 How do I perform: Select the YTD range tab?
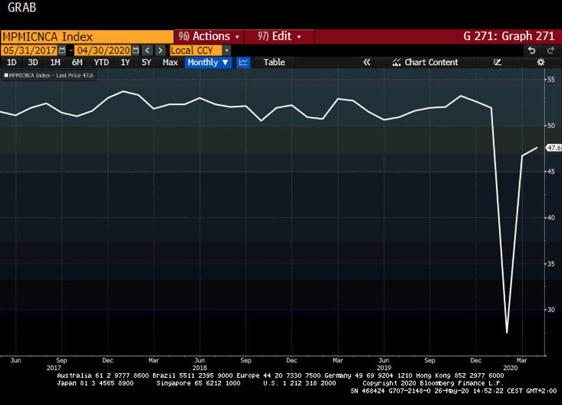pyautogui.click(x=101, y=62)
